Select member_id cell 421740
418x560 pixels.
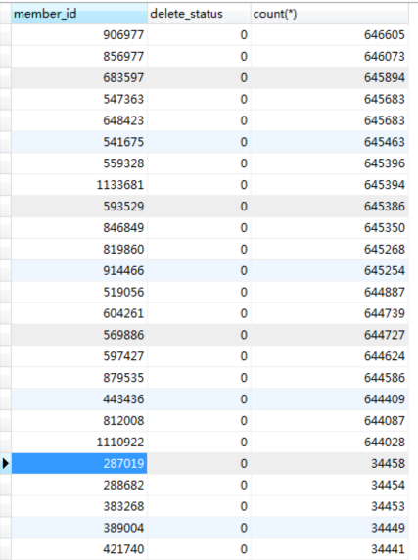(79, 549)
